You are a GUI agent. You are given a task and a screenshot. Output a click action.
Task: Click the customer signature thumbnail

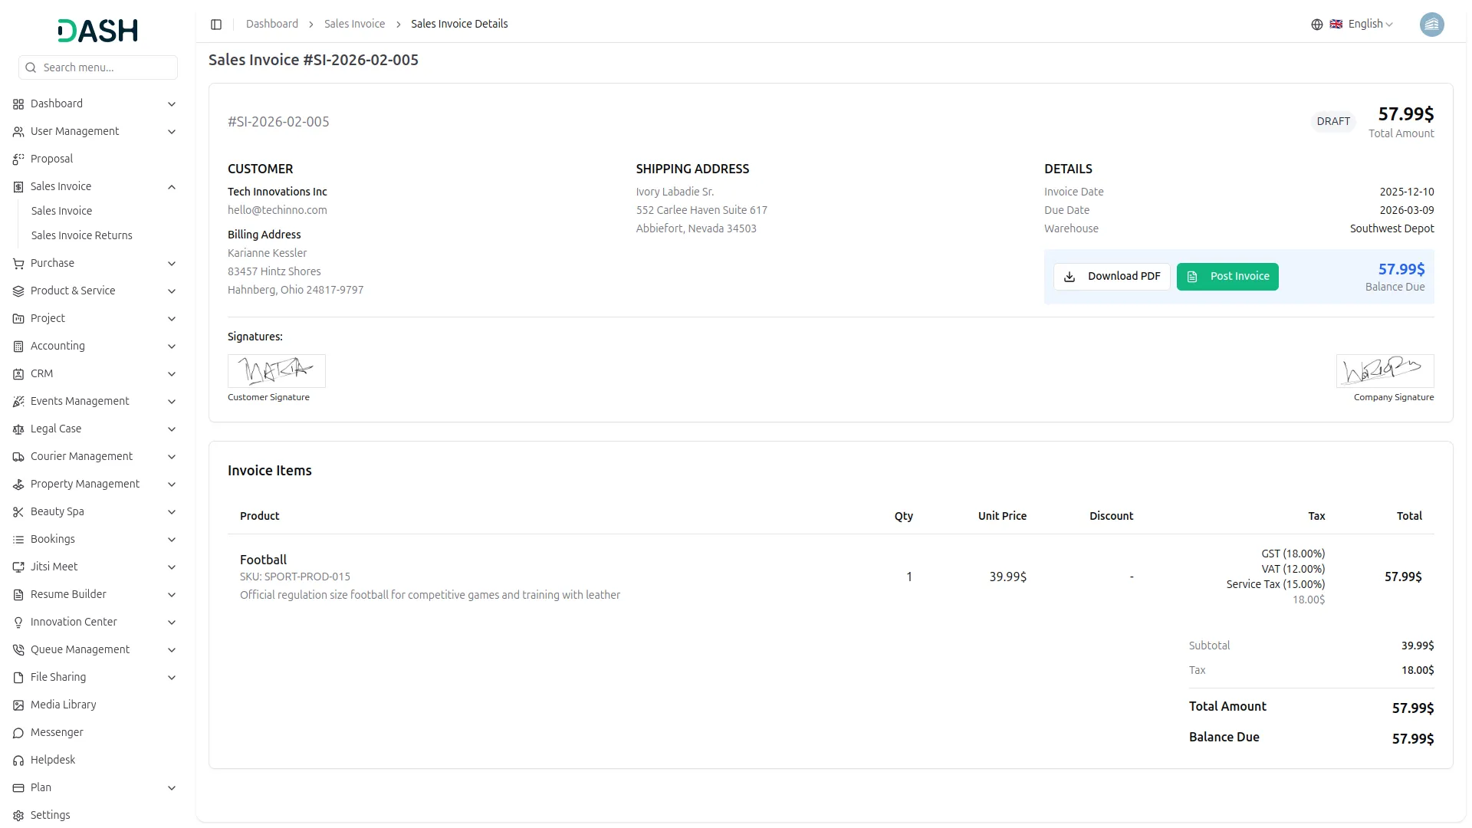[x=276, y=371]
